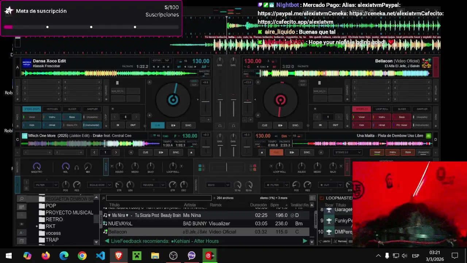Open Brave browser from taskbar
467x263 pixels.
tap(119, 255)
